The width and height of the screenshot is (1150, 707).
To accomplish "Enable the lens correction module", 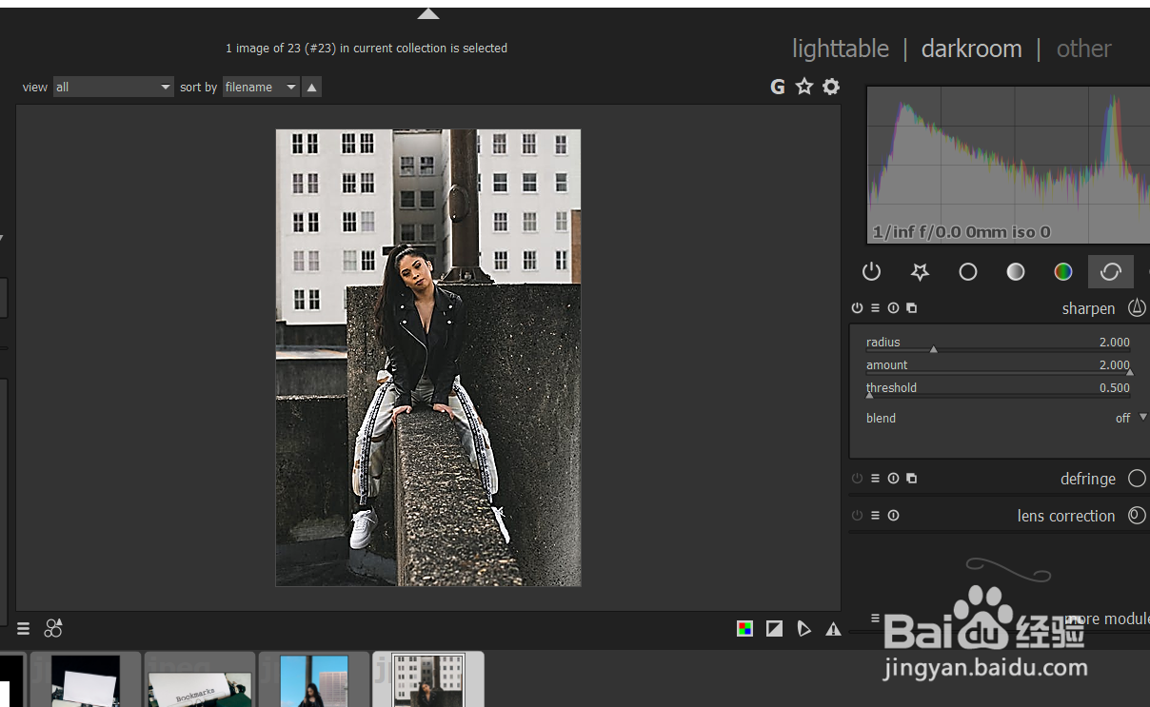I will [x=857, y=516].
